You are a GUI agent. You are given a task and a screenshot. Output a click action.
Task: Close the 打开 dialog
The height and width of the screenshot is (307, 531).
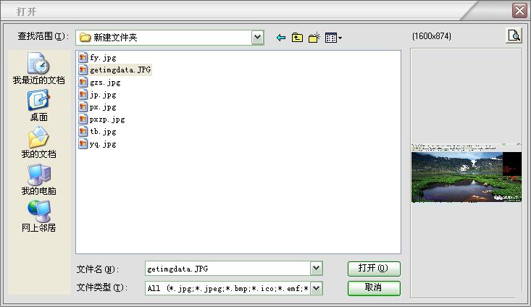[519, 10]
